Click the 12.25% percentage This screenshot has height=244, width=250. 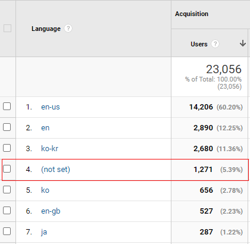[230, 128]
